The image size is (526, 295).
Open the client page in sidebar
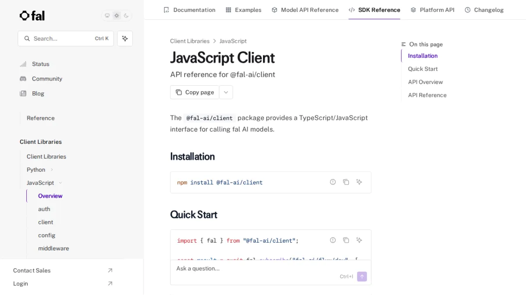click(x=46, y=222)
